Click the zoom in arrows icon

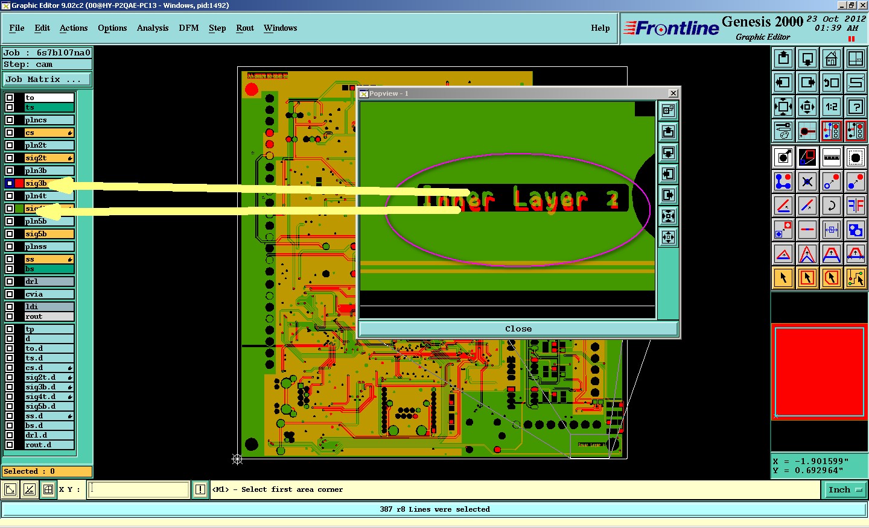point(783,107)
